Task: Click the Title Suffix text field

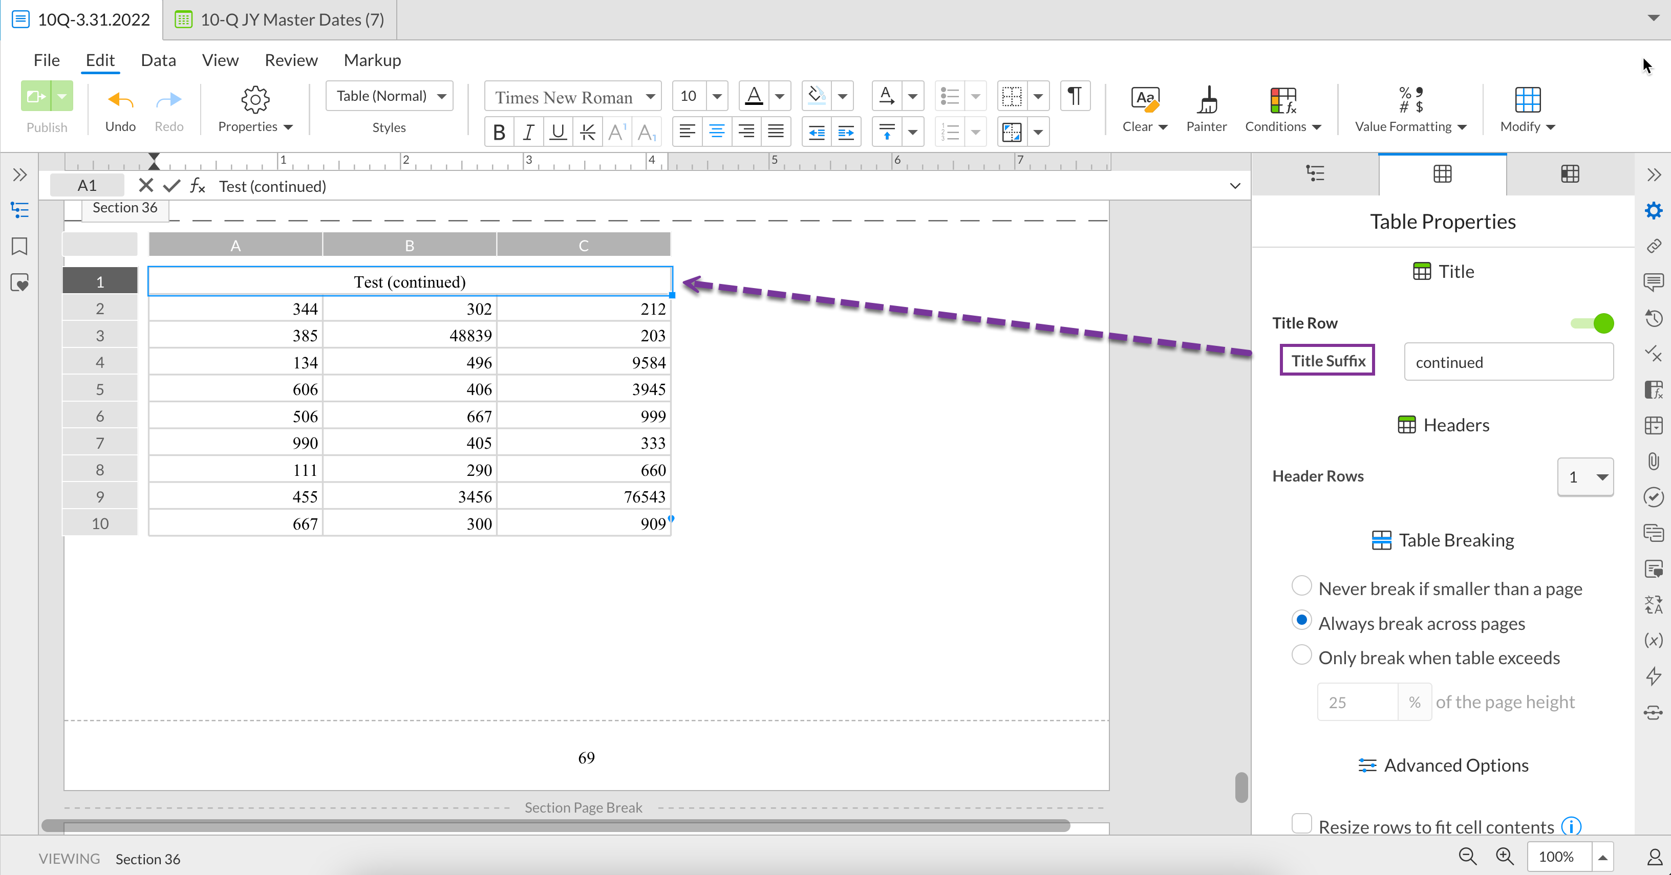Action: point(1508,362)
